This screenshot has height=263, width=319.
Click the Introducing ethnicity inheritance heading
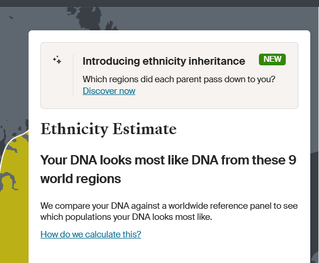coord(164,61)
